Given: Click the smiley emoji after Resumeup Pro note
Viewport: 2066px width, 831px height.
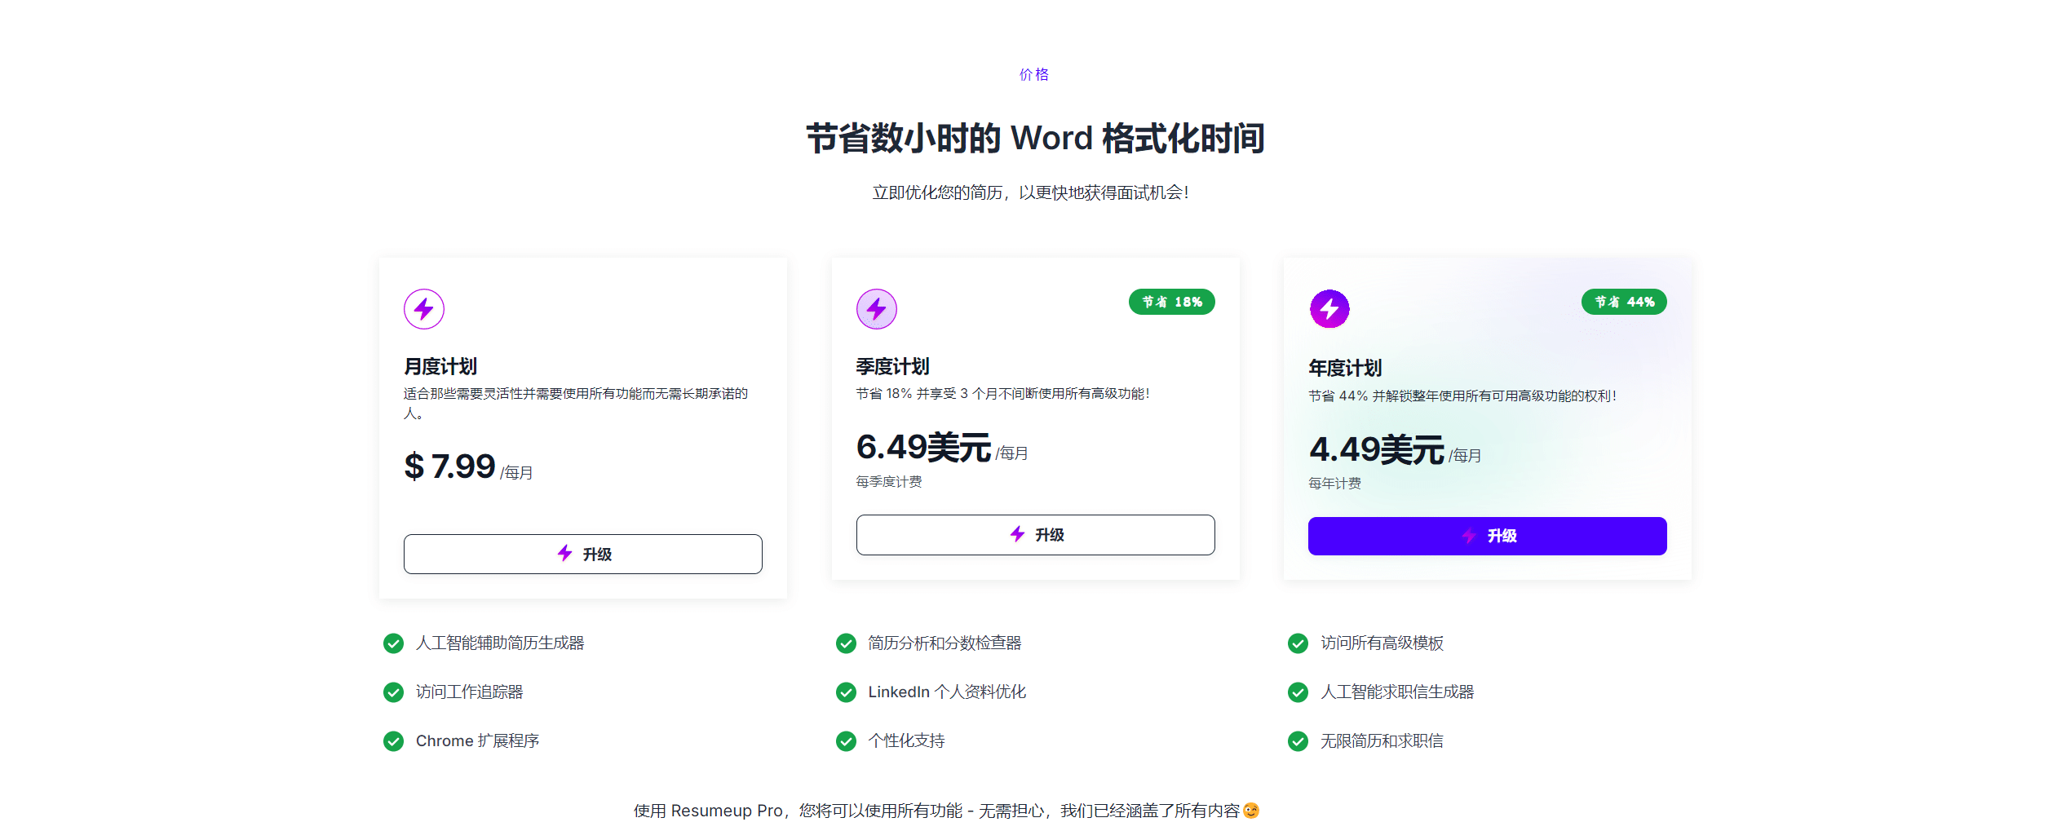Looking at the screenshot, I should [1251, 811].
